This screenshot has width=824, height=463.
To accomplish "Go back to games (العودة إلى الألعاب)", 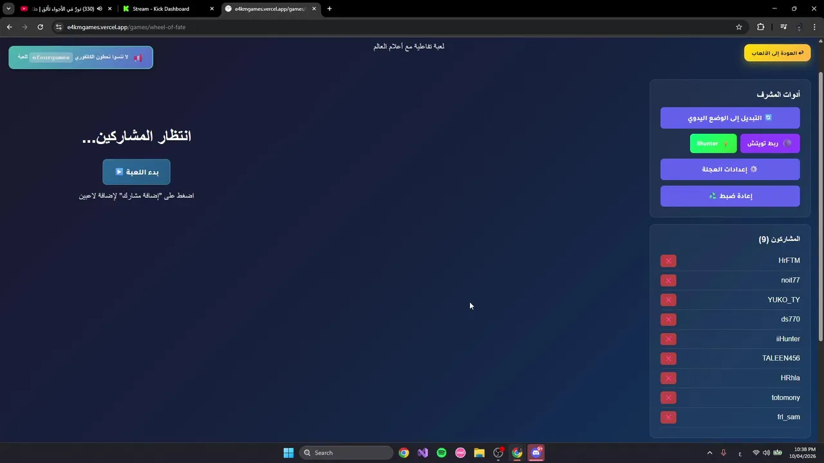I will (x=777, y=53).
